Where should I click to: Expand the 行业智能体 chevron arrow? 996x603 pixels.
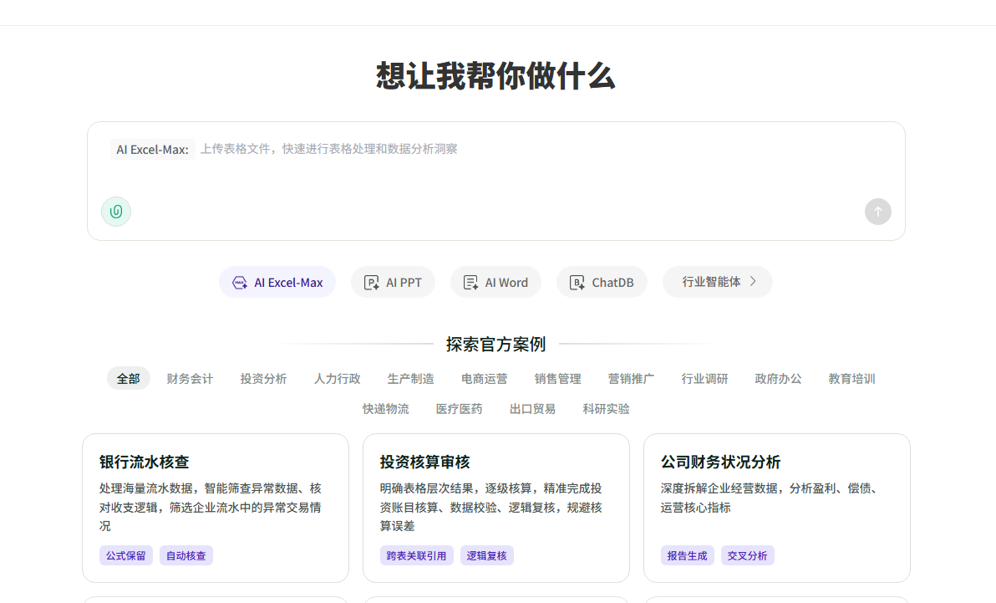(754, 281)
